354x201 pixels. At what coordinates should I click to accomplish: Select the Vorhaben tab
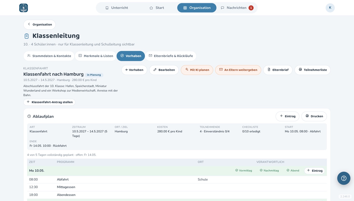[131, 56]
